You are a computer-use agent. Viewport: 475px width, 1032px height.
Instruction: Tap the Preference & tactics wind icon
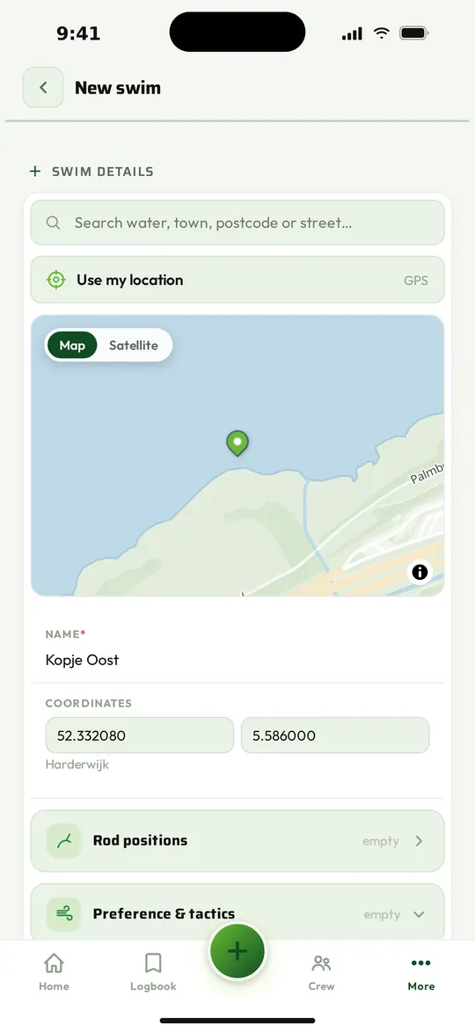point(64,914)
